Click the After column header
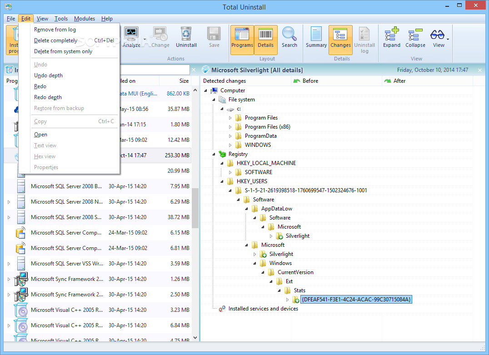 427,81
